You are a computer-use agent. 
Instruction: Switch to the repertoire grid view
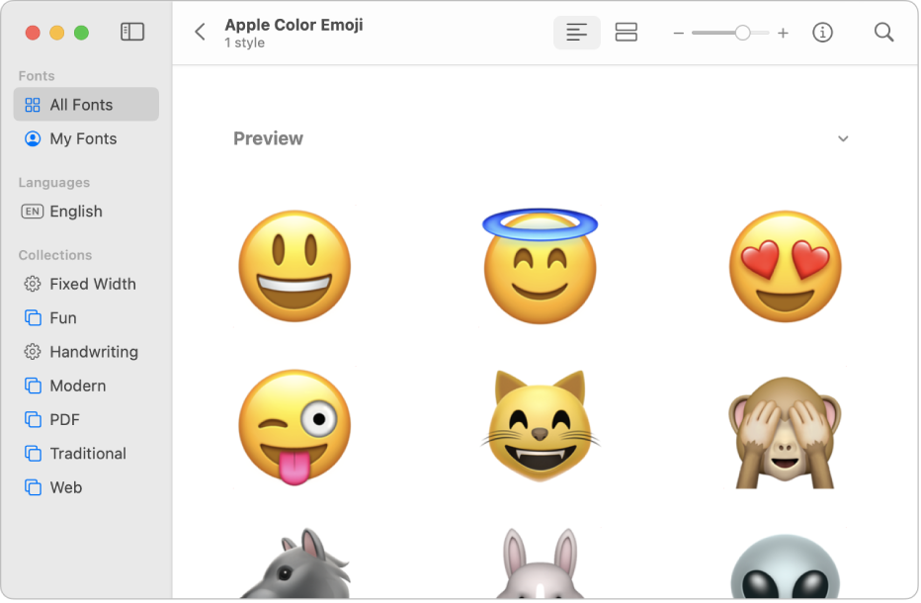click(626, 33)
